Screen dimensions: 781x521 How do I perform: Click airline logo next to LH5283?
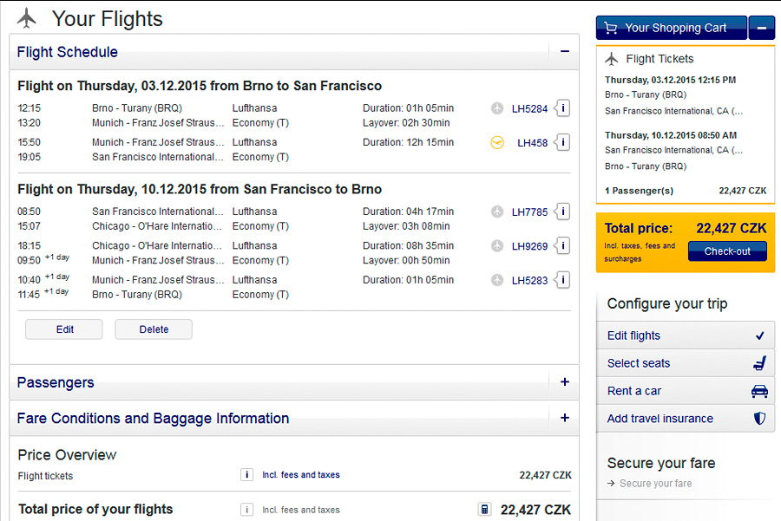[x=497, y=280]
